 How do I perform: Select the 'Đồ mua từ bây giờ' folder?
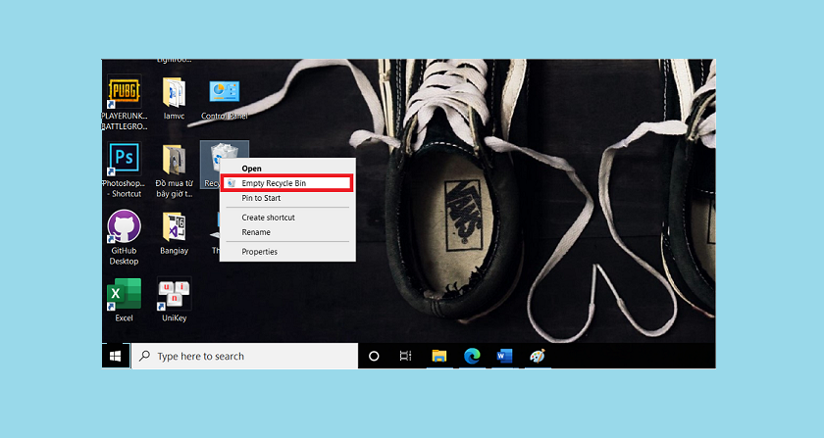coord(174,160)
